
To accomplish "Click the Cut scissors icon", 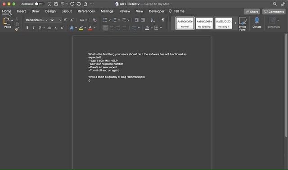I will click(x=17, y=19).
